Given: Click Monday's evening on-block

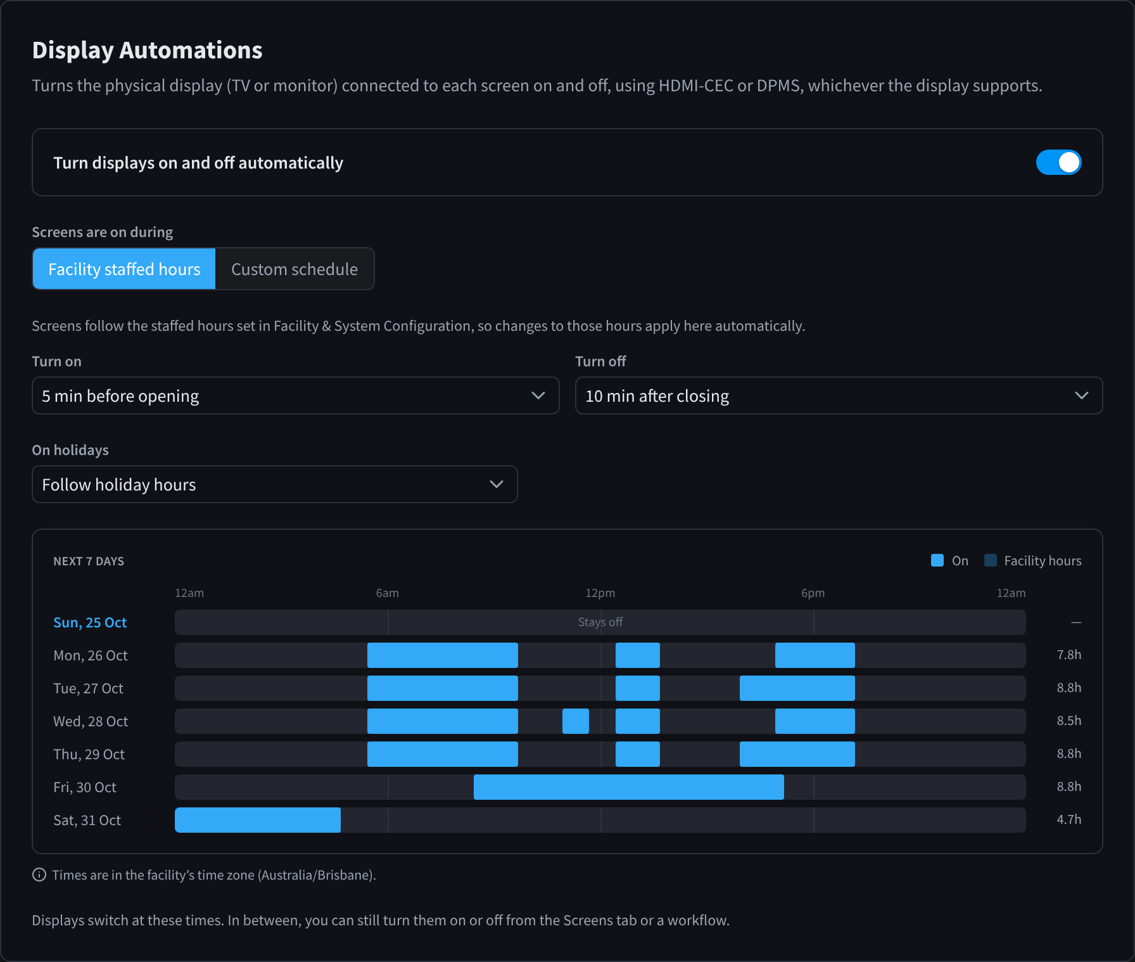Looking at the screenshot, I should 815,655.
